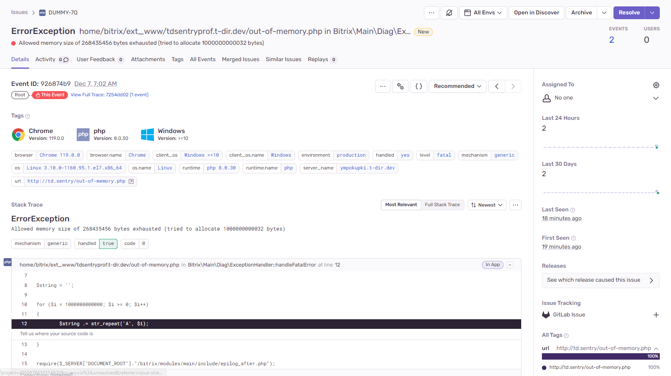Archive this issue
Screen dimensions: 671x376
[581, 13]
